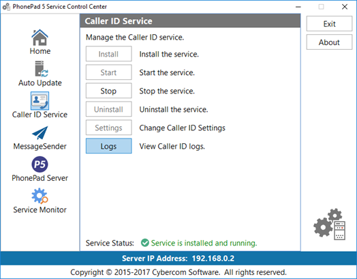The height and width of the screenshot is (279, 357).
Task: Click 'Install the service.' description
Action: point(169,55)
